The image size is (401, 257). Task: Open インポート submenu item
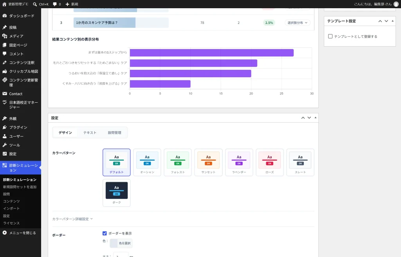point(11,208)
